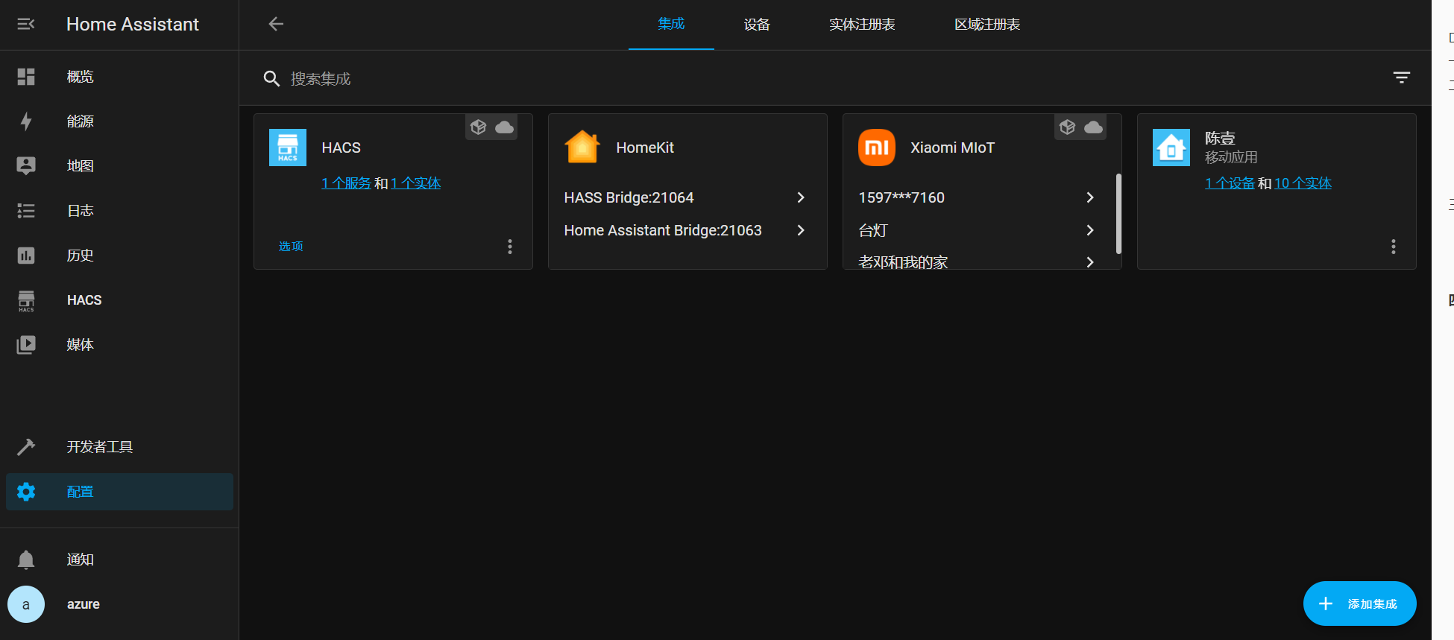Click the Home Assistant title text

coord(133,25)
